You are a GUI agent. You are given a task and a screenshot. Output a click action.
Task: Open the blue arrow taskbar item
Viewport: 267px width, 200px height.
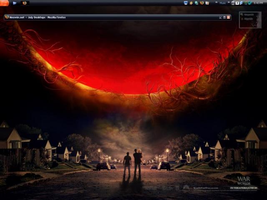pos(15,3)
